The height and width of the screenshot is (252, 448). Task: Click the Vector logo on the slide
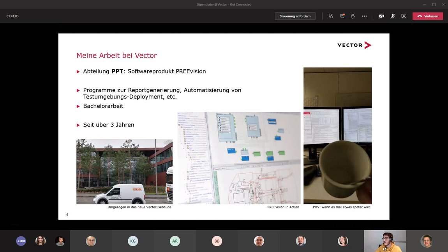(354, 45)
